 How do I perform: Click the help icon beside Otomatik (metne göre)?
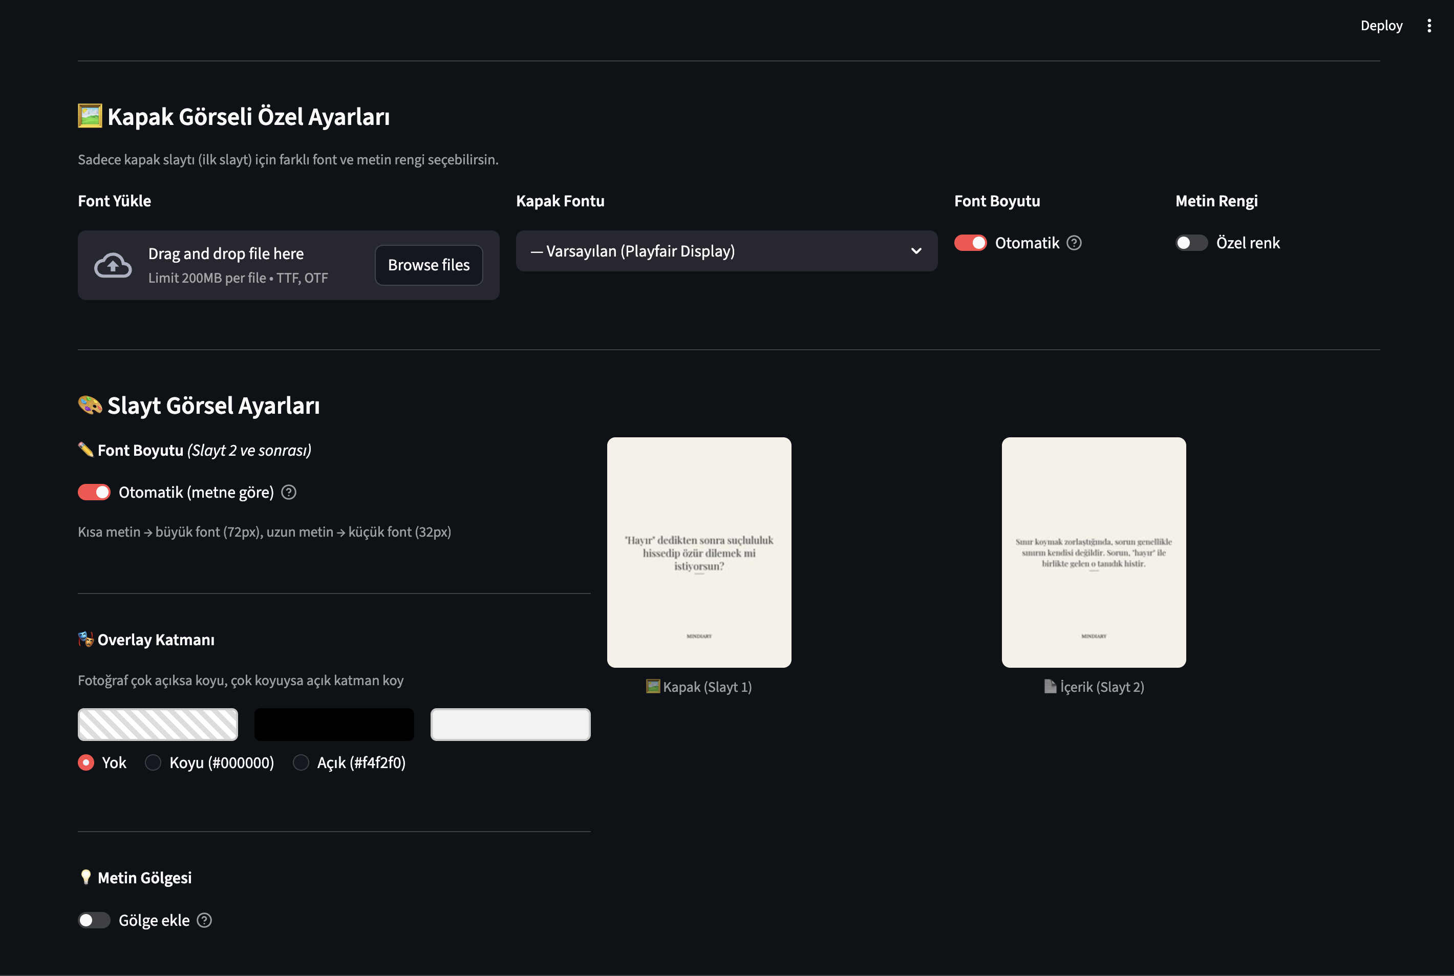point(288,493)
